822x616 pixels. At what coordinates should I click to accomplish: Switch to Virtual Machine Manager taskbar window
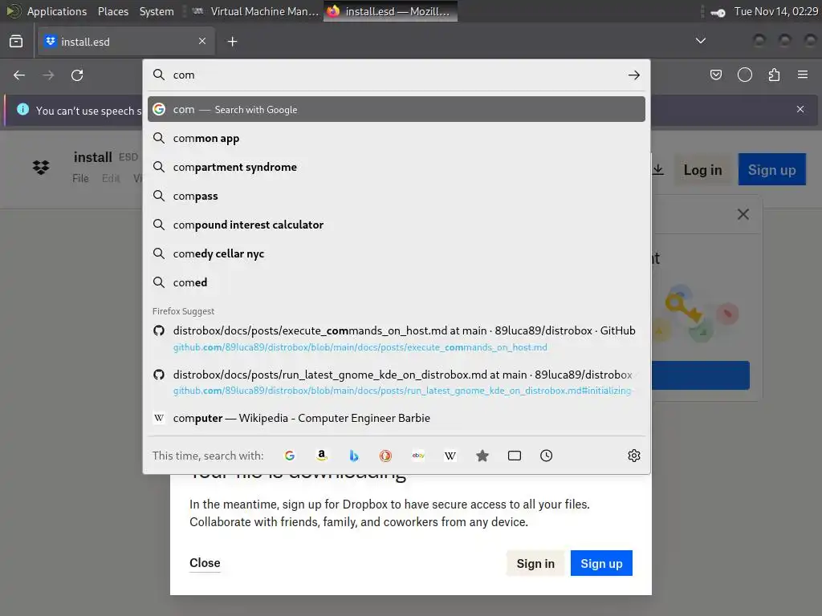tap(255, 11)
